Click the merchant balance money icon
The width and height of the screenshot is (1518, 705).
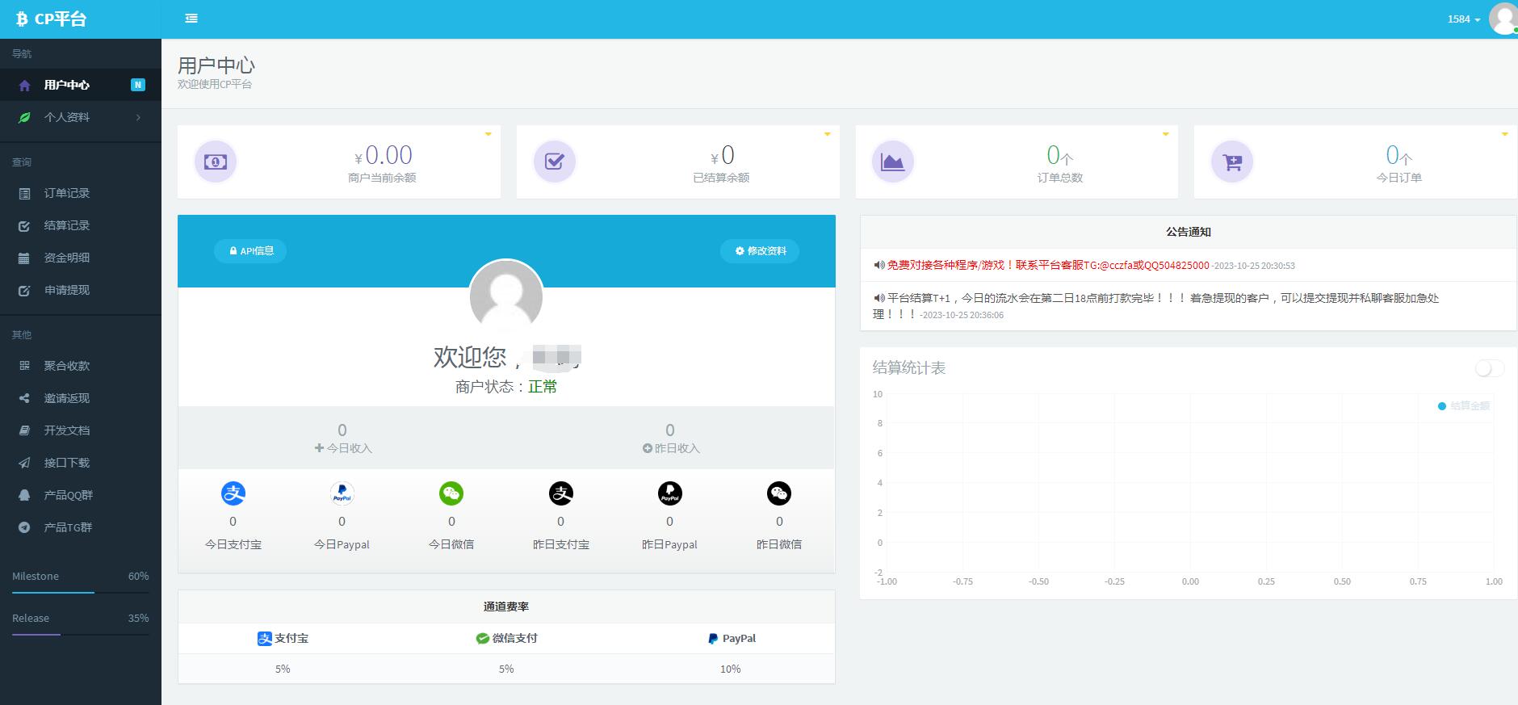[x=216, y=162]
